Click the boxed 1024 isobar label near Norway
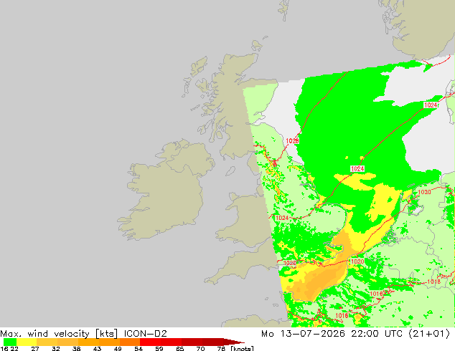 (x=431, y=105)
